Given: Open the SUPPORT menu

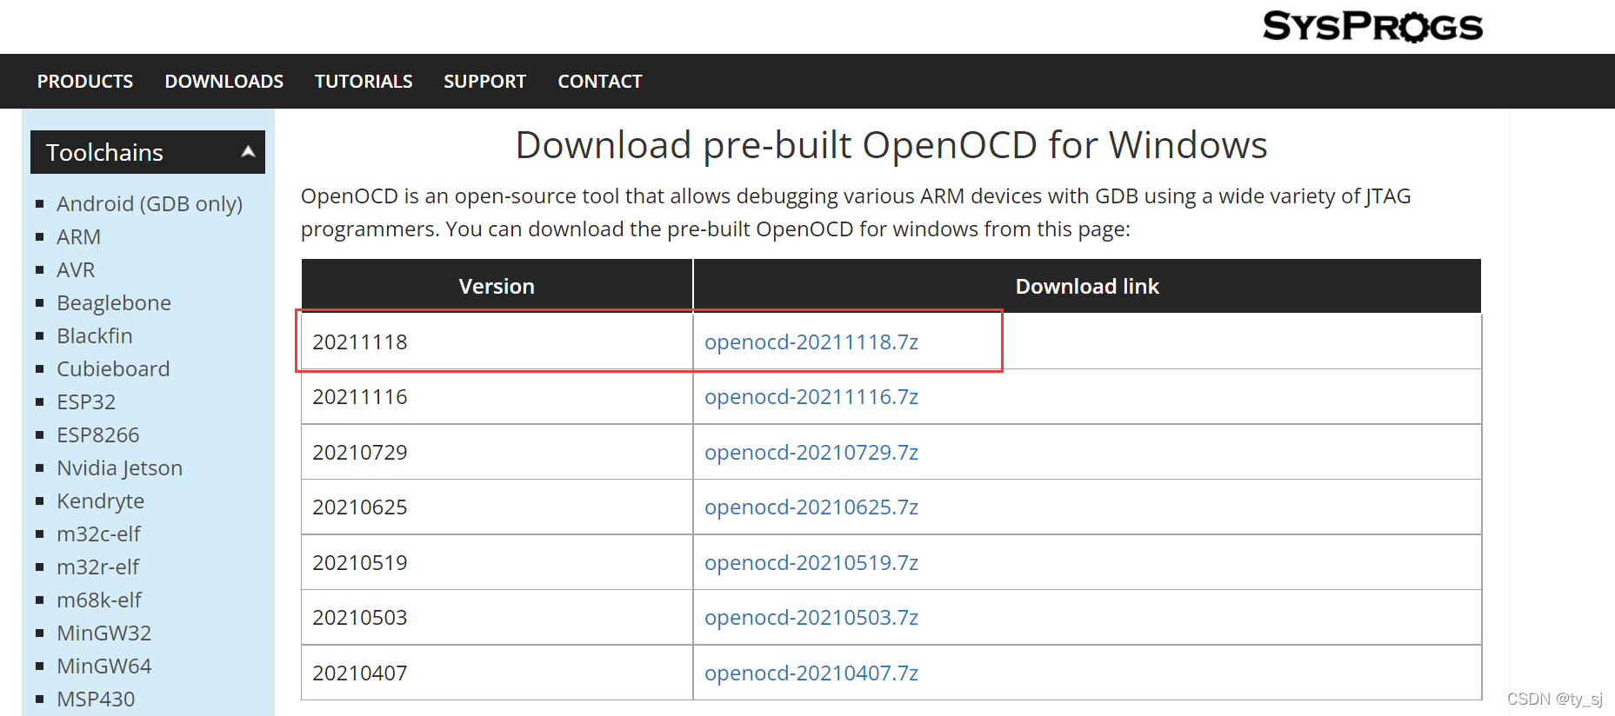Looking at the screenshot, I should pos(485,82).
